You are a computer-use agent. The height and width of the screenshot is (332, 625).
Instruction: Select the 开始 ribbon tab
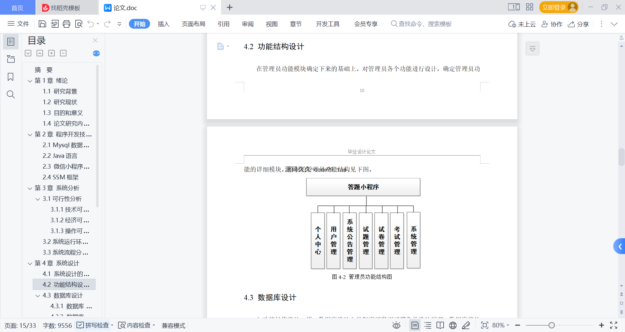click(x=139, y=24)
